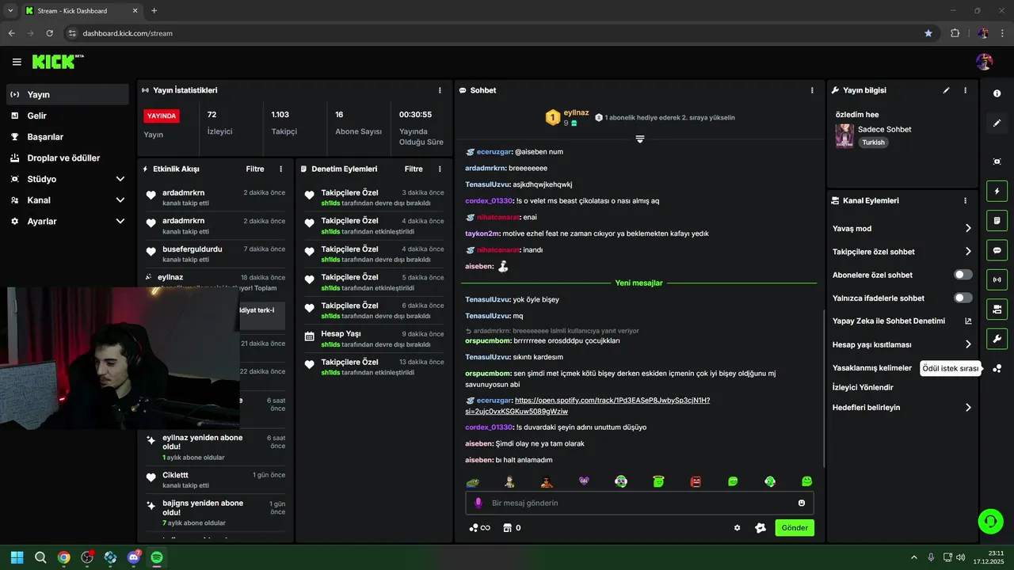Toggle the broadcast signal widget in right sidebar
Image resolution: width=1014 pixels, height=570 pixels.
click(997, 279)
